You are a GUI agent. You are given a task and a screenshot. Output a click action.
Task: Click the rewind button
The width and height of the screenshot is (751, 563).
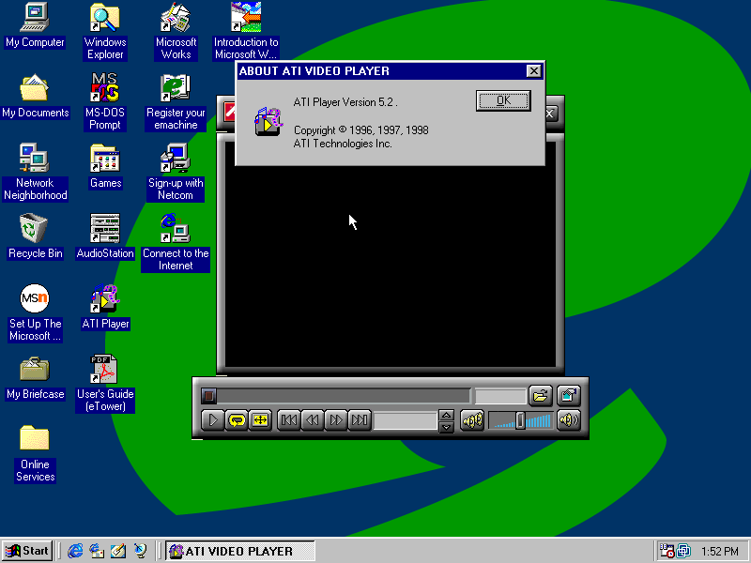(313, 420)
